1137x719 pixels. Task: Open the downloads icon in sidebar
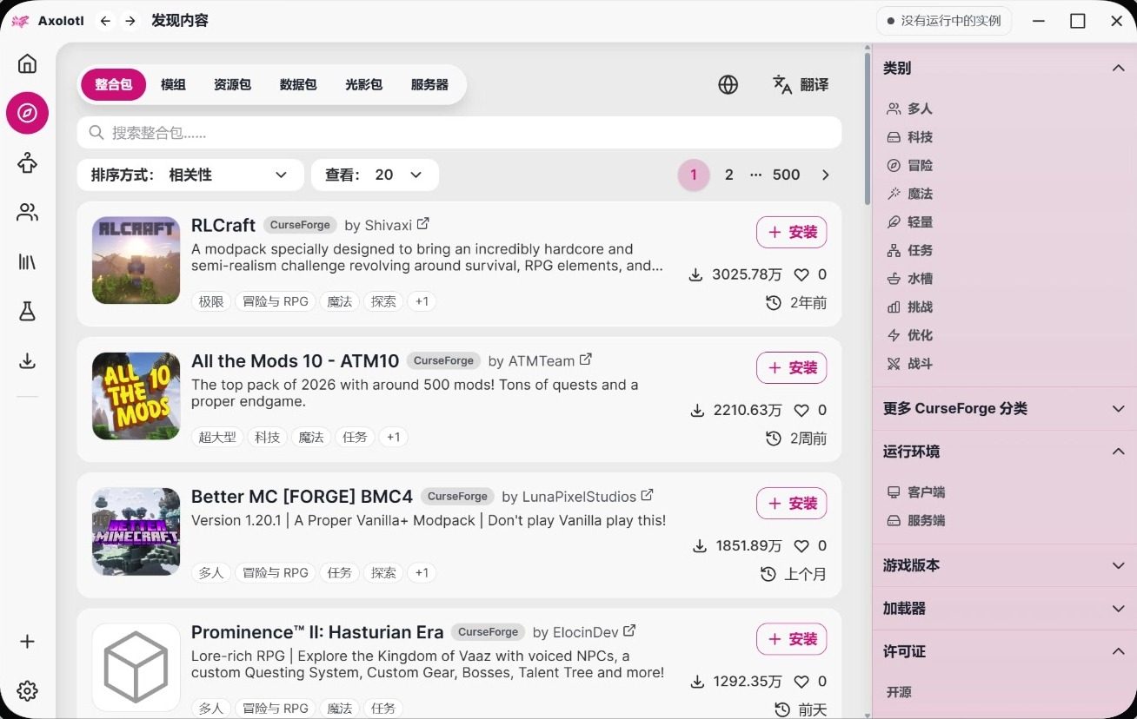click(28, 360)
